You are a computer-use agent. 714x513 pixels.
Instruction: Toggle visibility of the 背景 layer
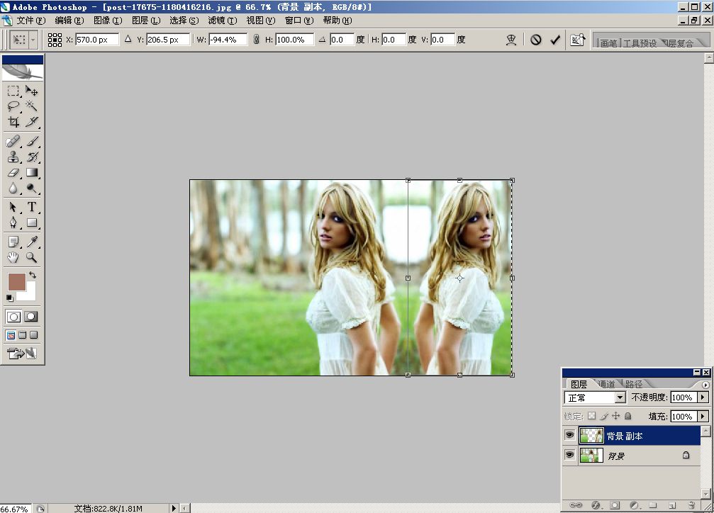(x=570, y=456)
